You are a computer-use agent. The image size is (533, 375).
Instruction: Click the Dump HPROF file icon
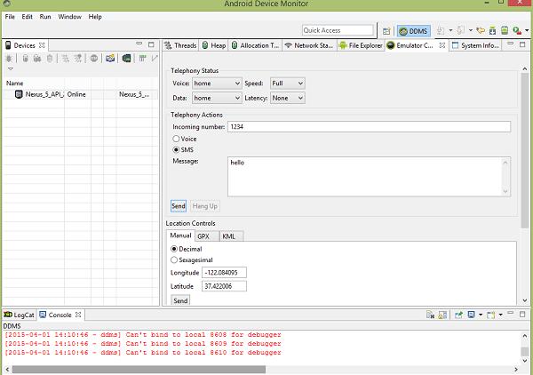pos(37,58)
